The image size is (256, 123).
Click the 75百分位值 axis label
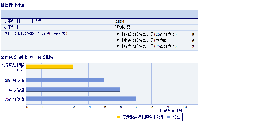coord(14,99)
